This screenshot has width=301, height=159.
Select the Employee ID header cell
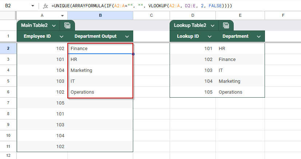click(x=42, y=36)
